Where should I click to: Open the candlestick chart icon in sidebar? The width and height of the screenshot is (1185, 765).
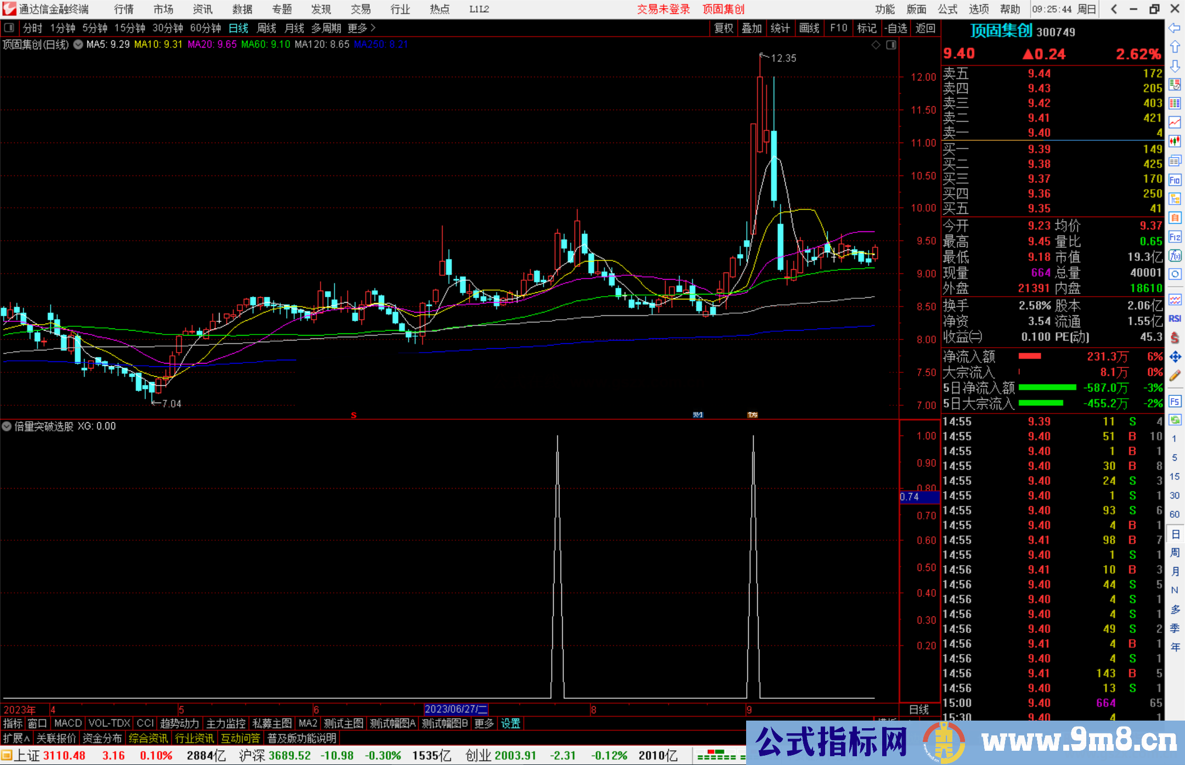pyautogui.click(x=1175, y=141)
